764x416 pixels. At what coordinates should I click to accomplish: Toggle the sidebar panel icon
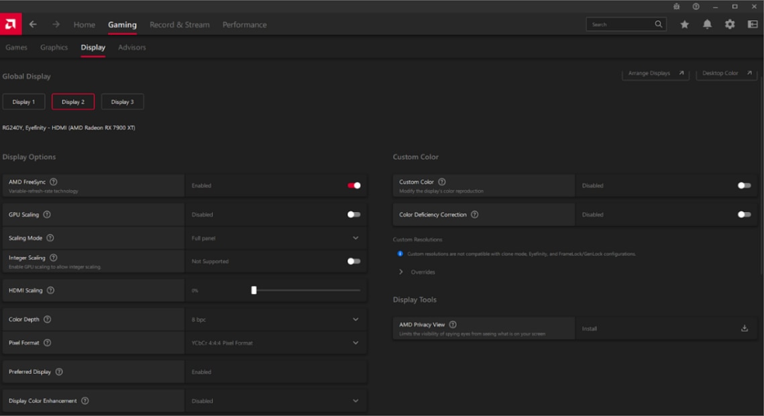[x=753, y=24]
